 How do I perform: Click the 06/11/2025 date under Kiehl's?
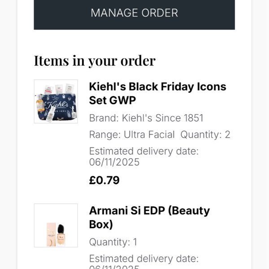tap(114, 162)
